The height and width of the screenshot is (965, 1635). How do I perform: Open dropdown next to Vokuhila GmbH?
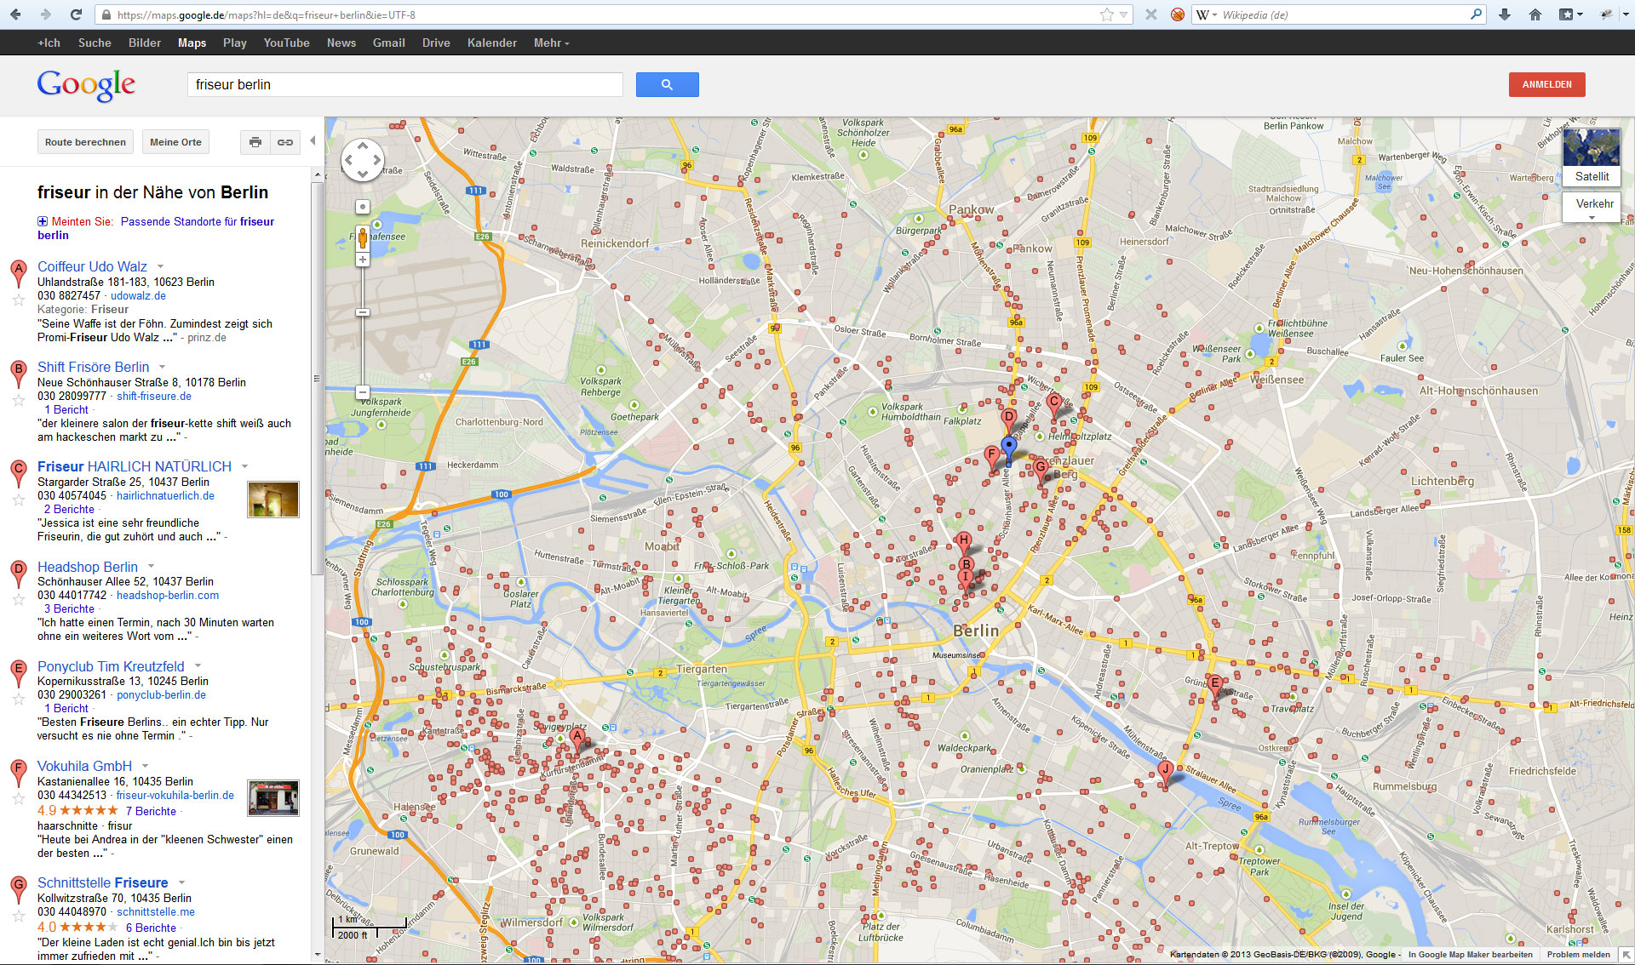click(x=145, y=766)
